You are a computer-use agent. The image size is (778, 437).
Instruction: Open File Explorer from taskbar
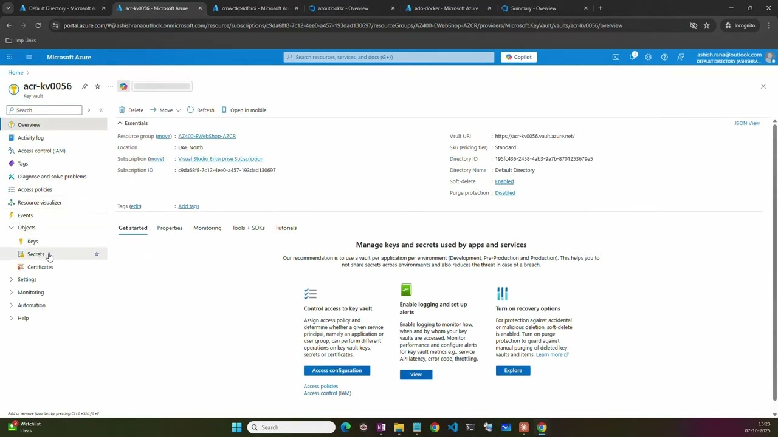(399, 427)
